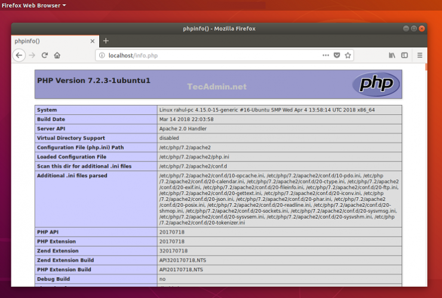The width and height of the screenshot is (442, 298).
Task: Click the page vertical scrollbar
Action: pos(425,179)
